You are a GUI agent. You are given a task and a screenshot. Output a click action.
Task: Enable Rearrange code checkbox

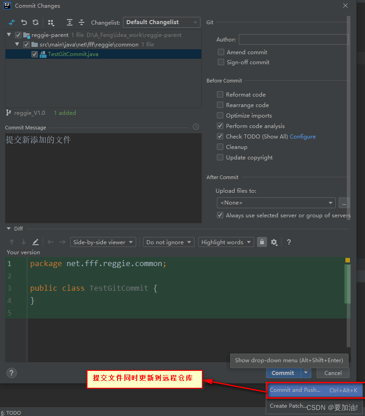point(220,105)
